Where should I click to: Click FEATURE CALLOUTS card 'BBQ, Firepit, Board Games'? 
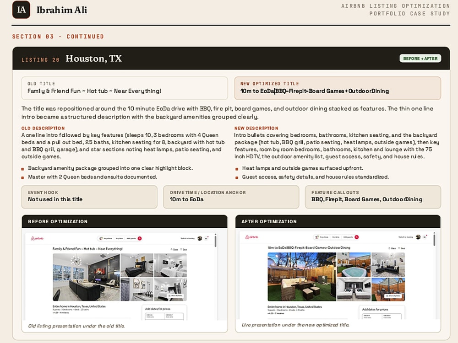pos(373,197)
